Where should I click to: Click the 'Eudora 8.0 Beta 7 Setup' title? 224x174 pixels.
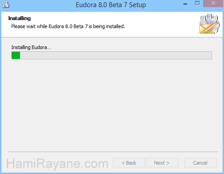click(111, 5)
